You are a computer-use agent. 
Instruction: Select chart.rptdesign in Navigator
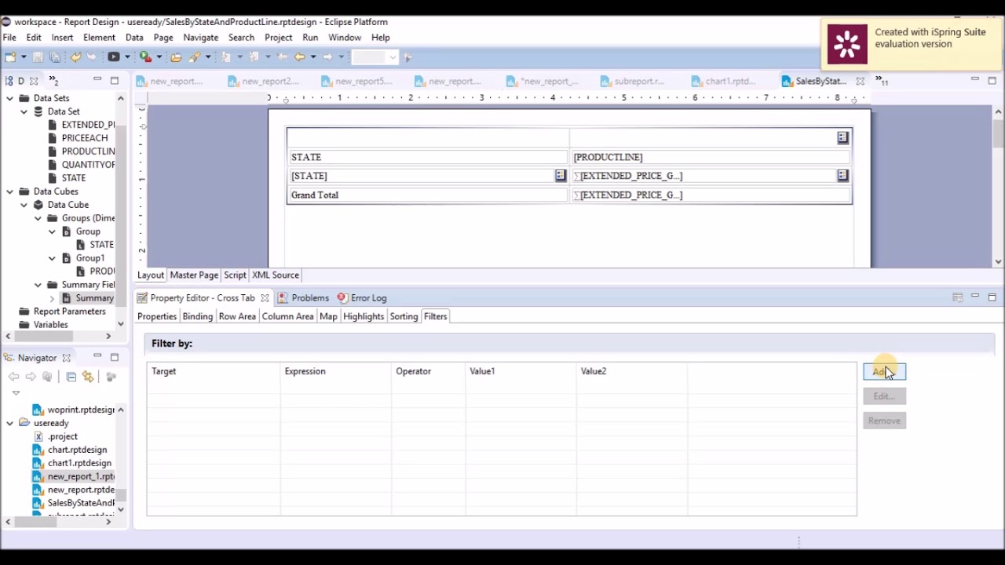click(x=77, y=450)
